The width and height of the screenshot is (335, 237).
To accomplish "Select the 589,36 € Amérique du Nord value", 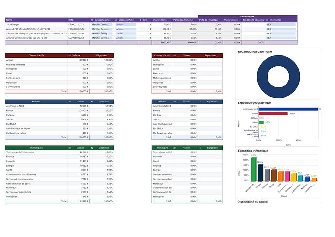I will tap(78, 106).
